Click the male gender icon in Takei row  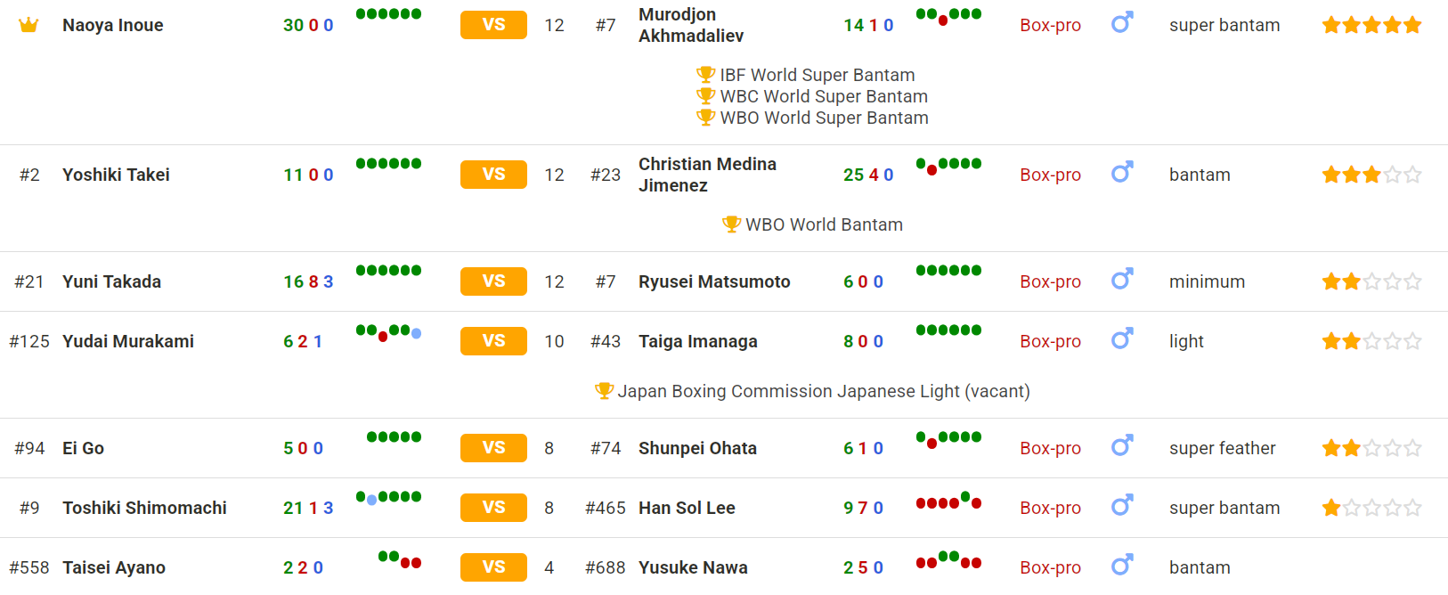click(x=1122, y=172)
